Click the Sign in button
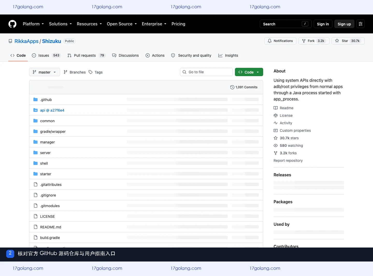 (323, 24)
